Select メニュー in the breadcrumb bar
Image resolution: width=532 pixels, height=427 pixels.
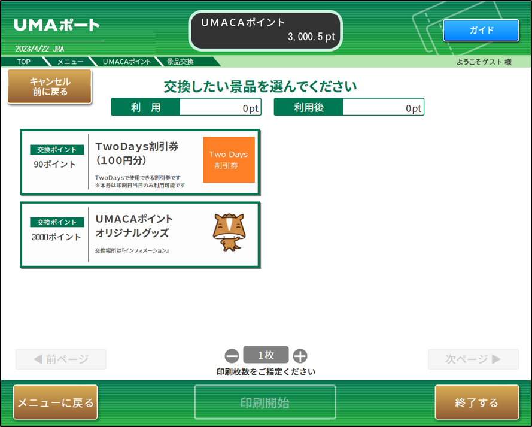[x=70, y=62]
